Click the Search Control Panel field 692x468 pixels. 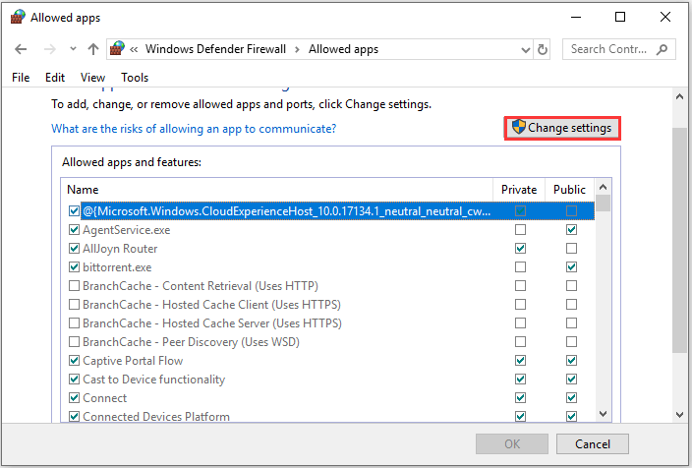coord(618,49)
